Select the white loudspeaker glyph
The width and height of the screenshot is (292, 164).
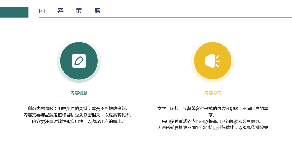click(x=213, y=61)
